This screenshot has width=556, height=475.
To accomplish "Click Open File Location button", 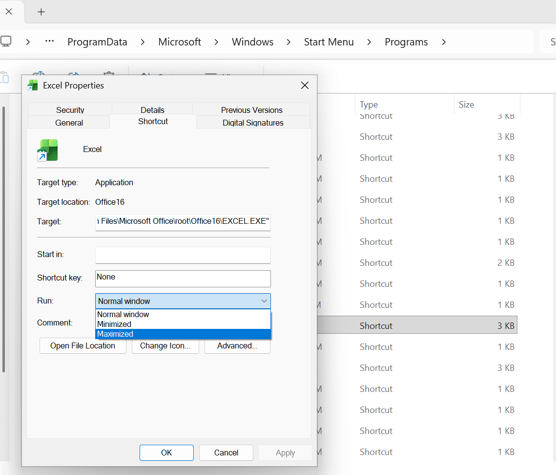I will (82, 346).
